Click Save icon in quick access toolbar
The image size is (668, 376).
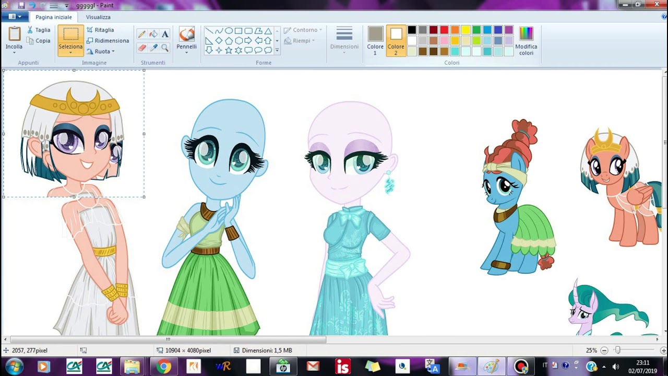point(21,5)
